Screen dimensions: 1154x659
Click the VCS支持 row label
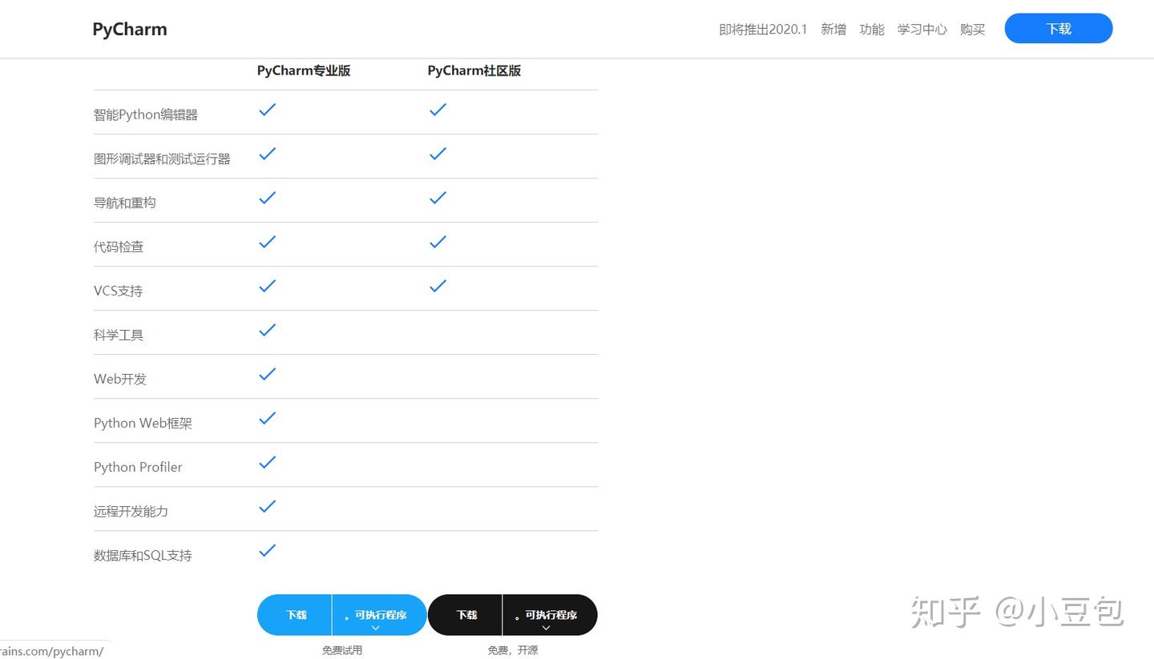click(x=119, y=291)
